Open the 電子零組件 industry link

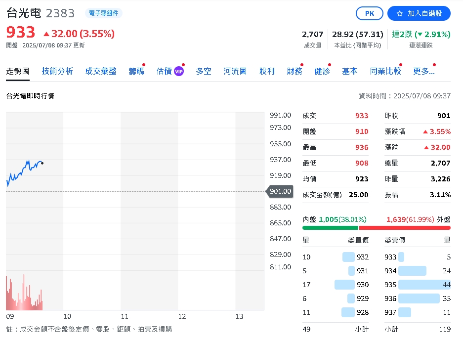pos(103,12)
